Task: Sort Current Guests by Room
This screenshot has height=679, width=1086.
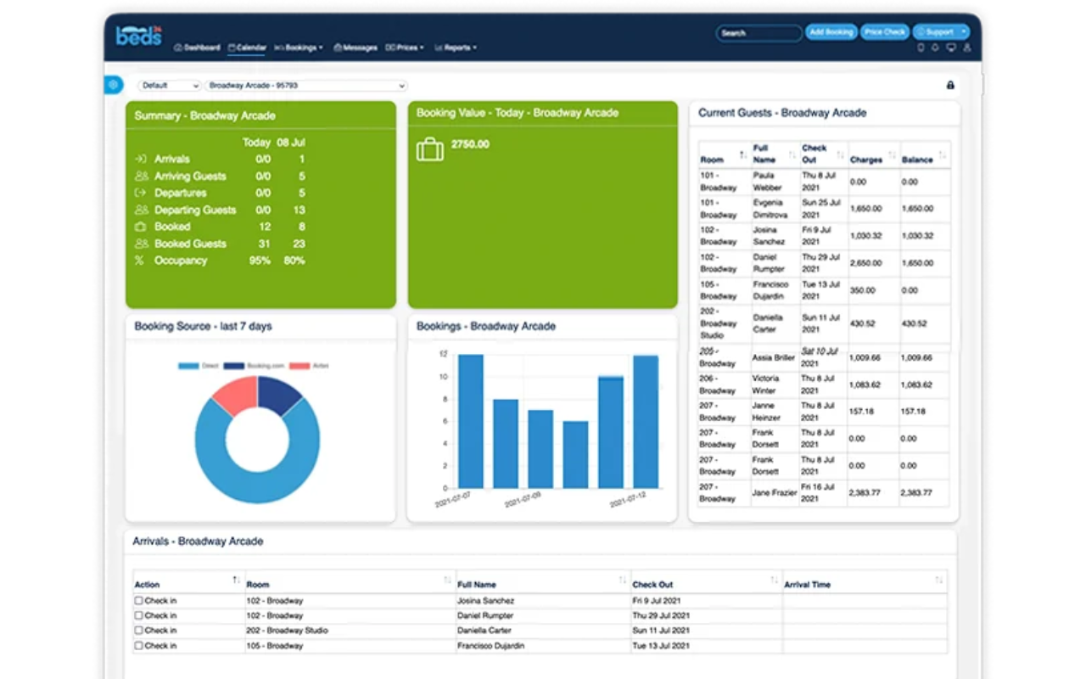Action: (743, 155)
